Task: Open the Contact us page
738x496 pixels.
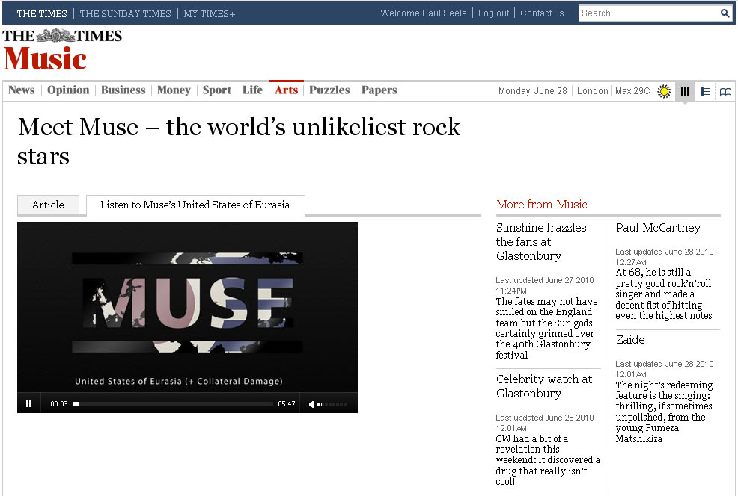Action: point(542,13)
